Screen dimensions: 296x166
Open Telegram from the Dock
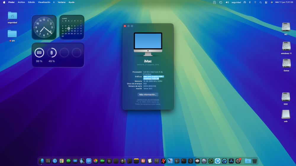218,161
